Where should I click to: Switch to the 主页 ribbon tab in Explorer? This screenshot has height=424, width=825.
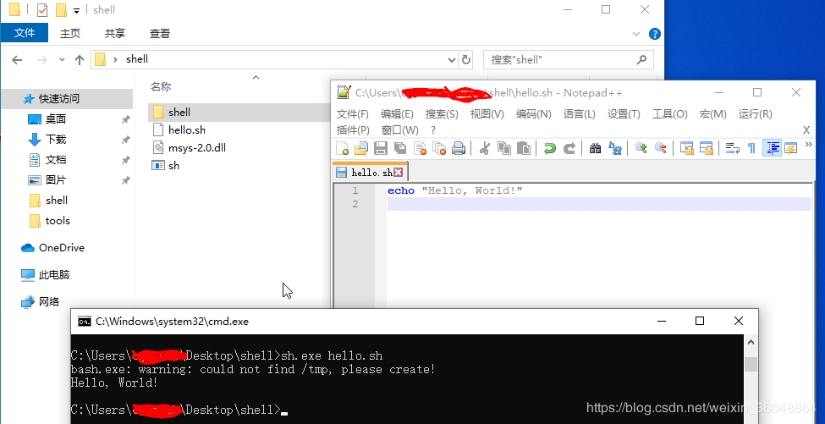70,34
